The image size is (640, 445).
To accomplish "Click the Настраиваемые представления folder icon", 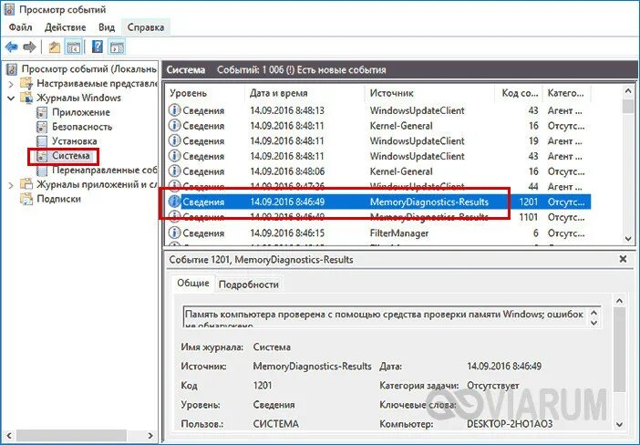I will 26,83.
